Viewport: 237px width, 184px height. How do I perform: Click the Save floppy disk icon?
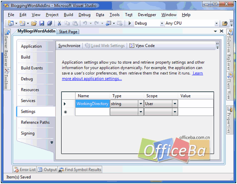pos(42,23)
